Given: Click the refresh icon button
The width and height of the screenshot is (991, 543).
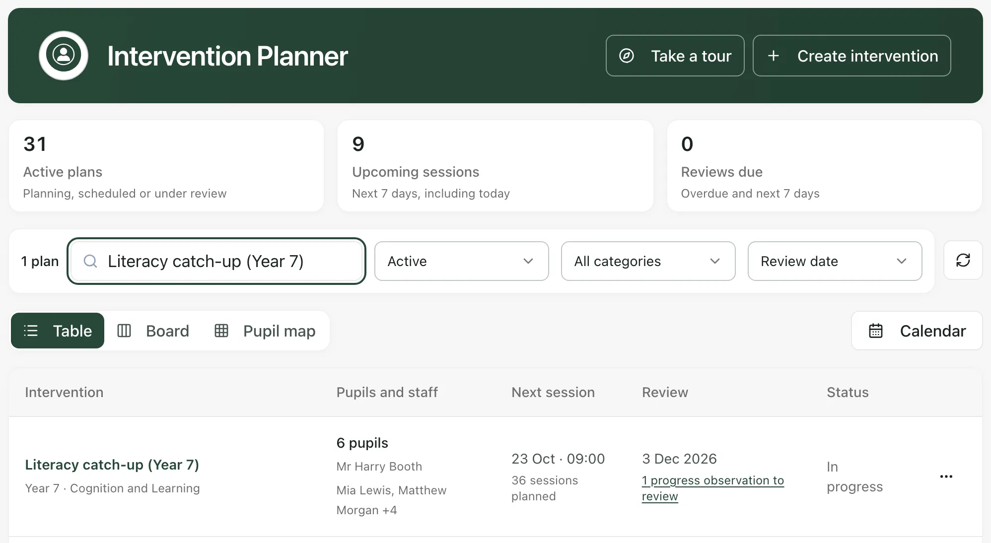Looking at the screenshot, I should tap(963, 261).
